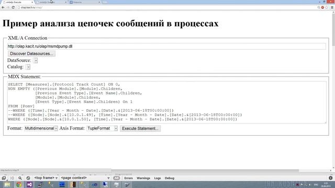Click the address bar showing olap.kacit.ru
This screenshot has height=188, width=335.
point(166,7)
